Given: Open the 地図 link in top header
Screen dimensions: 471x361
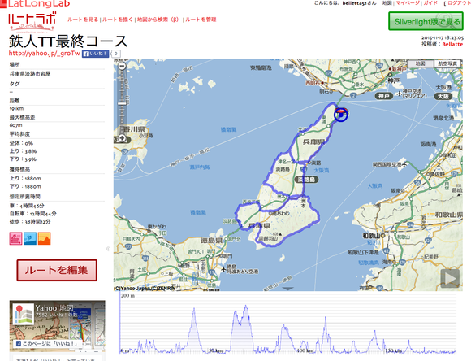Looking at the screenshot, I should (x=387, y=3).
